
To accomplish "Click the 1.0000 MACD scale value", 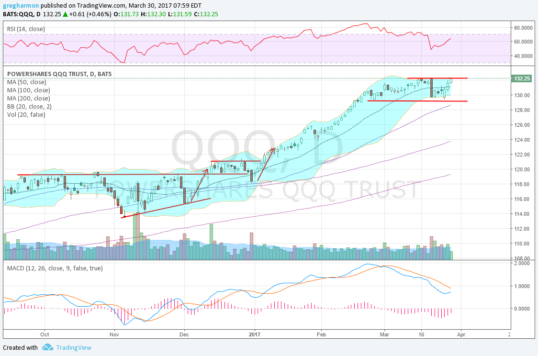I will (523, 286).
